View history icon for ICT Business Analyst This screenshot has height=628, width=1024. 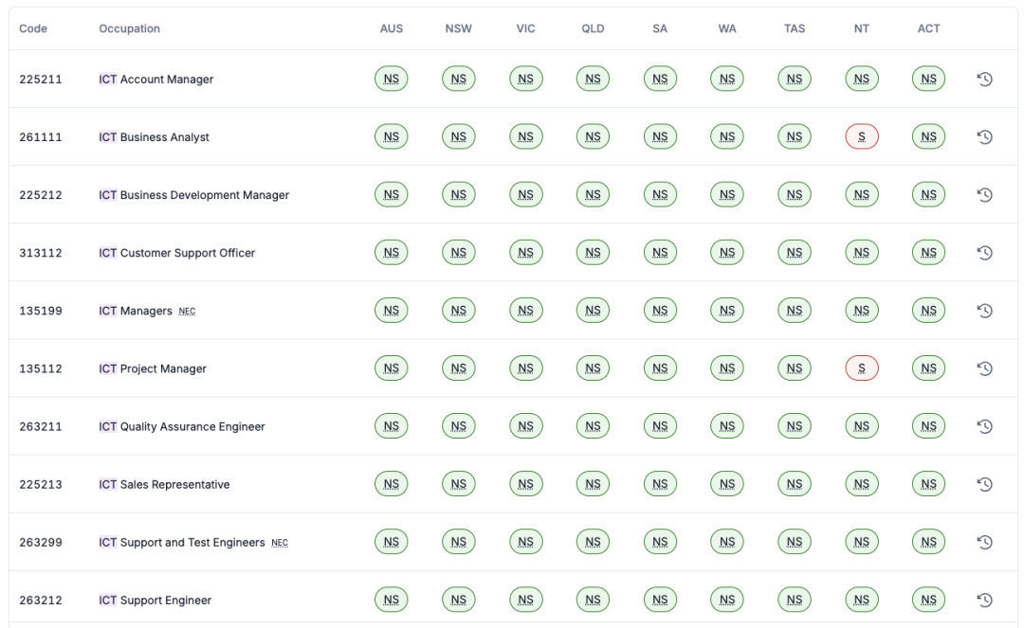tap(984, 137)
